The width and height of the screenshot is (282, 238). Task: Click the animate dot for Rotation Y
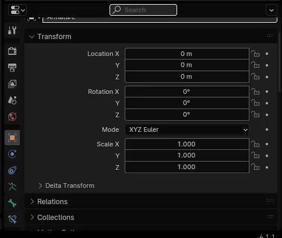pos(267,103)
